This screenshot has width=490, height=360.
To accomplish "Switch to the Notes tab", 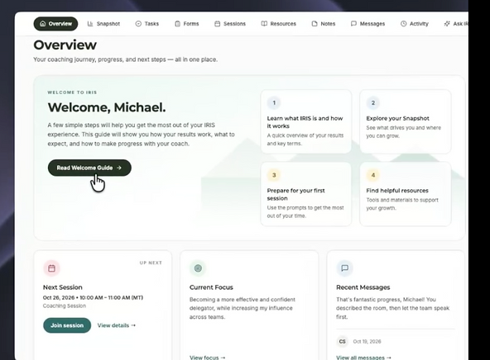I will click(324, 24).
